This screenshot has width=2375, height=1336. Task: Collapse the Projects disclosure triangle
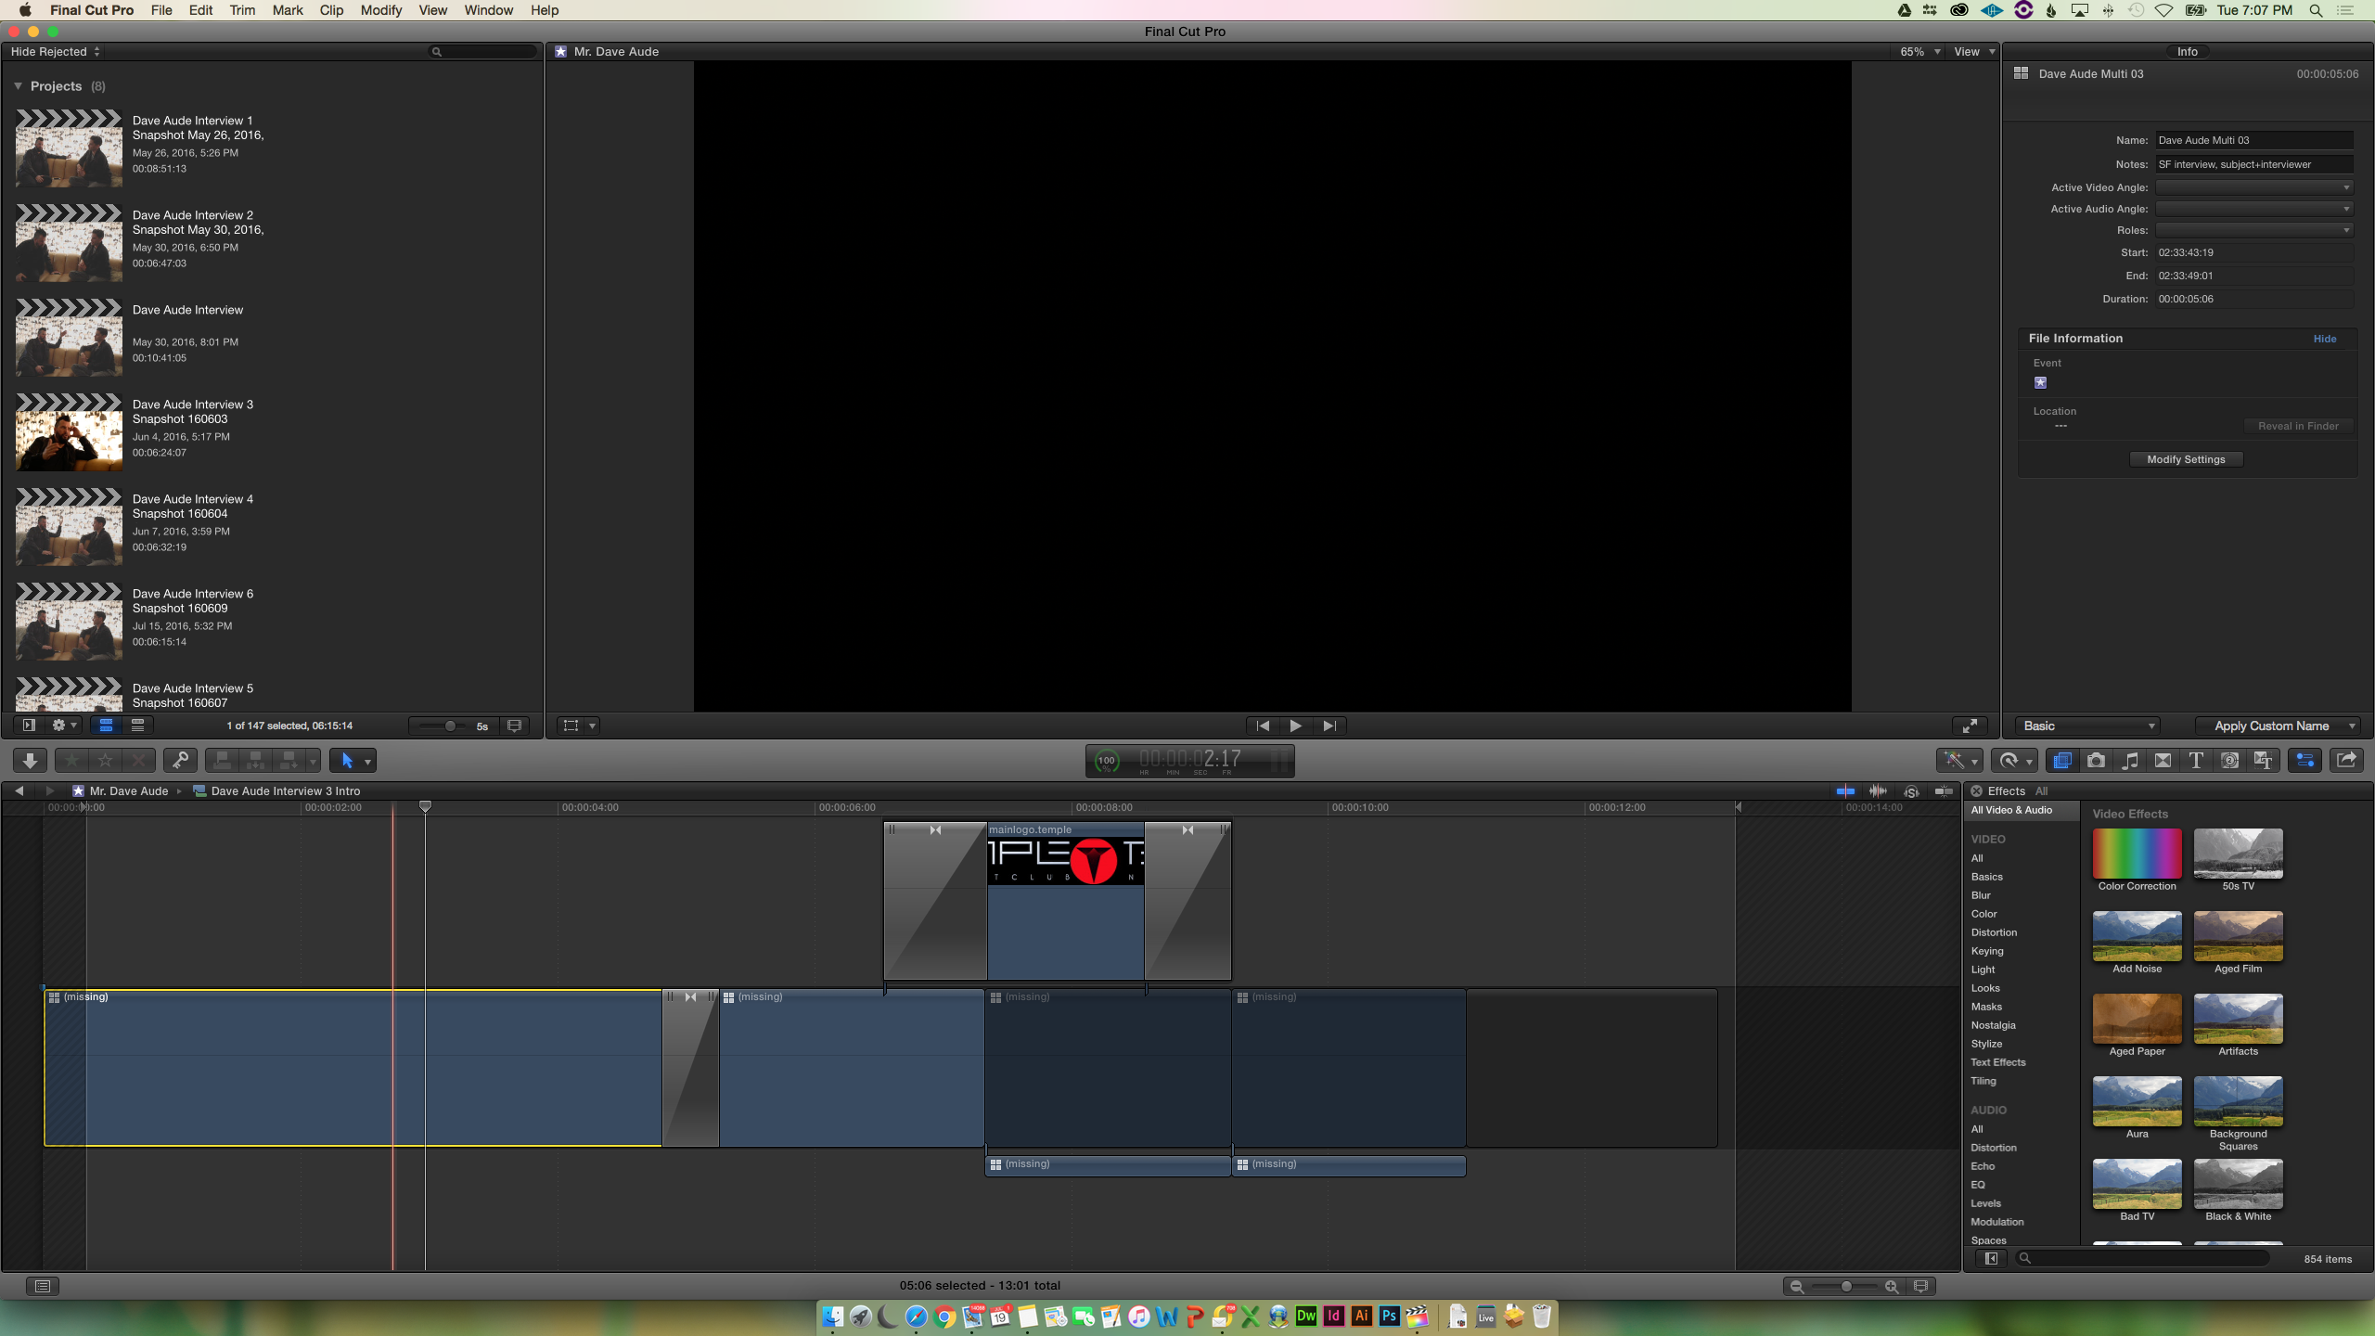coord(18,86)
